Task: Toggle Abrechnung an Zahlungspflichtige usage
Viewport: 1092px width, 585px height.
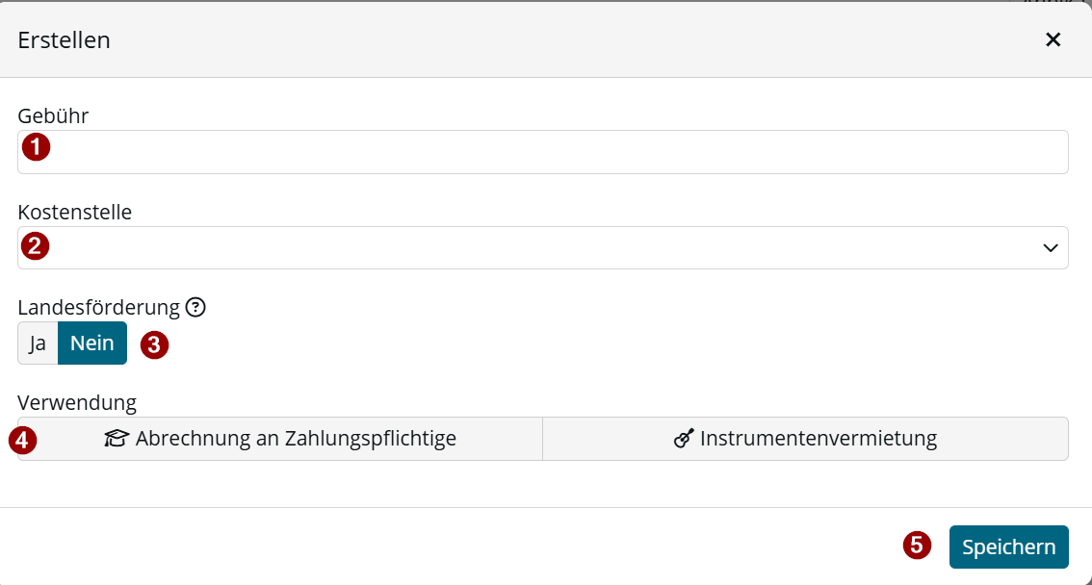Action: pos(280,438)
